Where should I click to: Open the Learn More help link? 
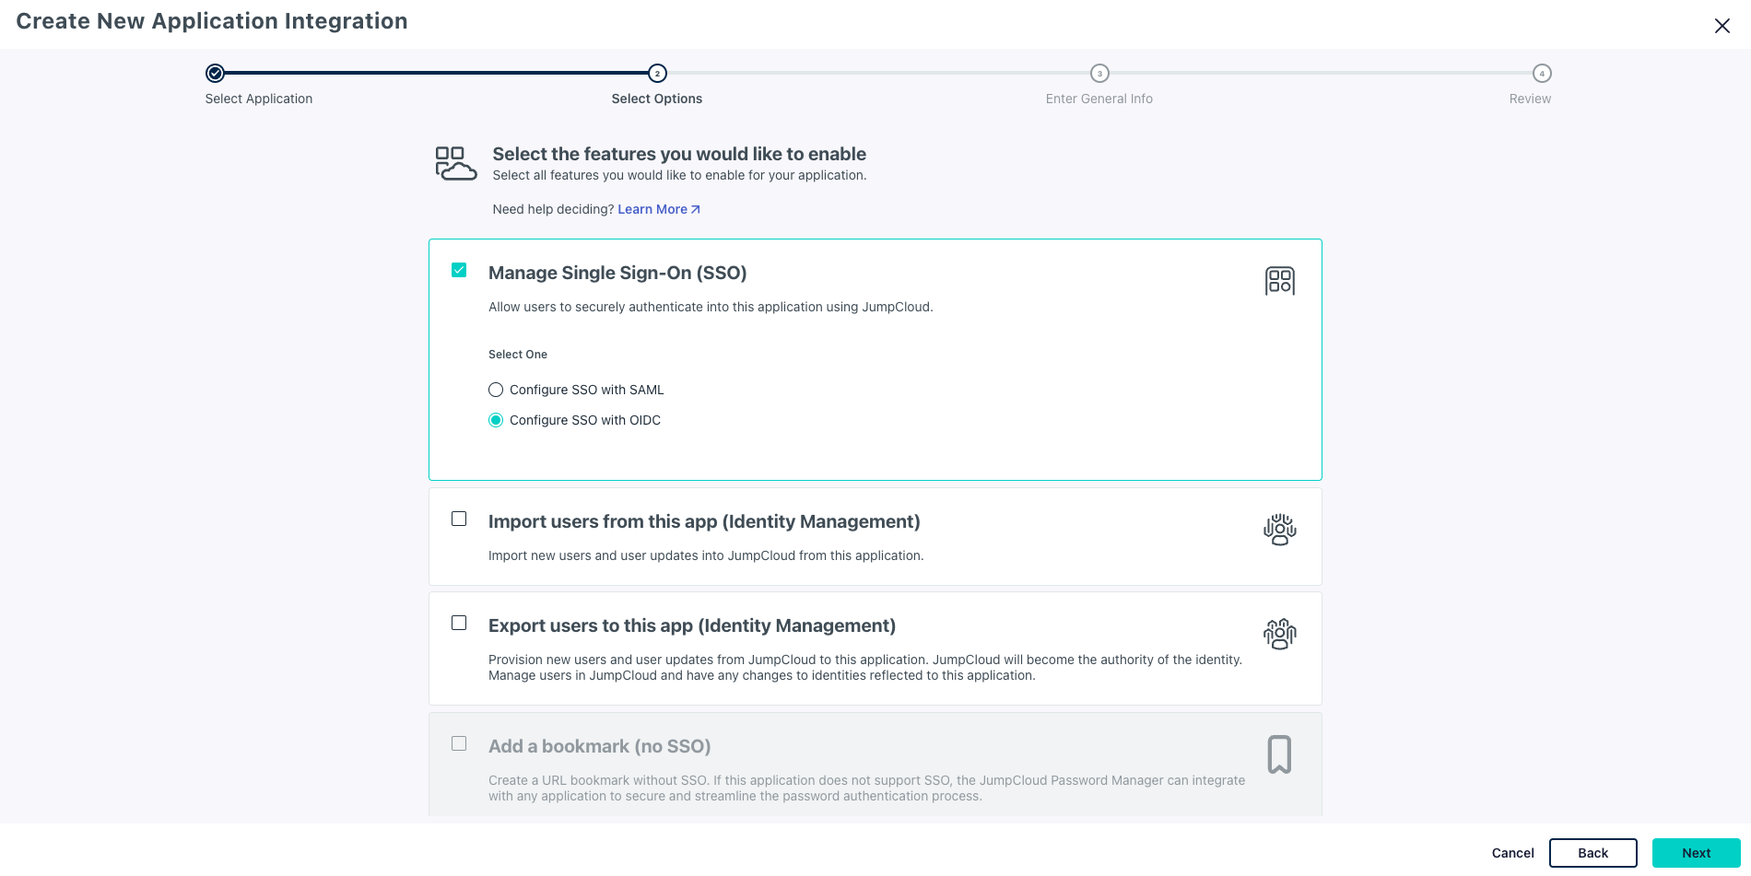[652, 209]
